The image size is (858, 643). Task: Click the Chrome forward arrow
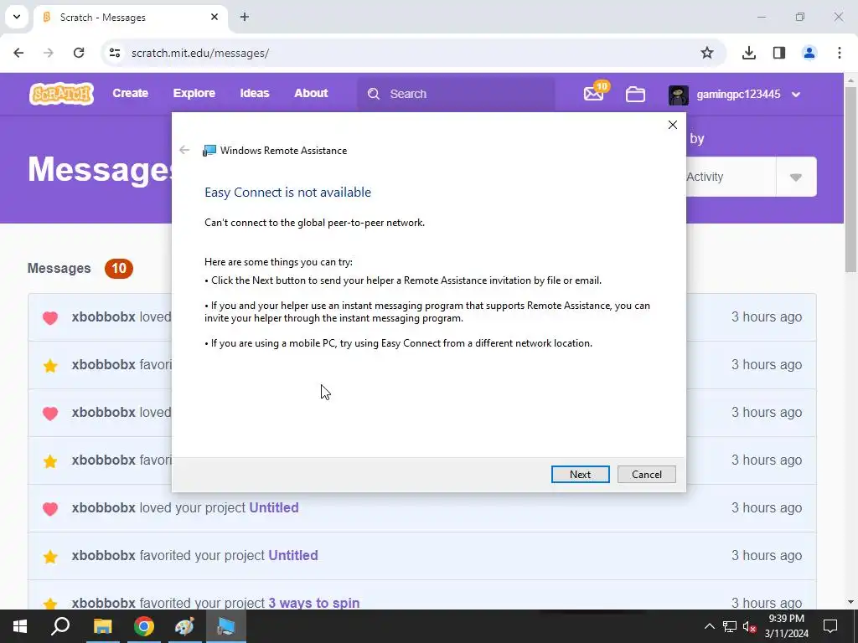[x=49, y=53]
